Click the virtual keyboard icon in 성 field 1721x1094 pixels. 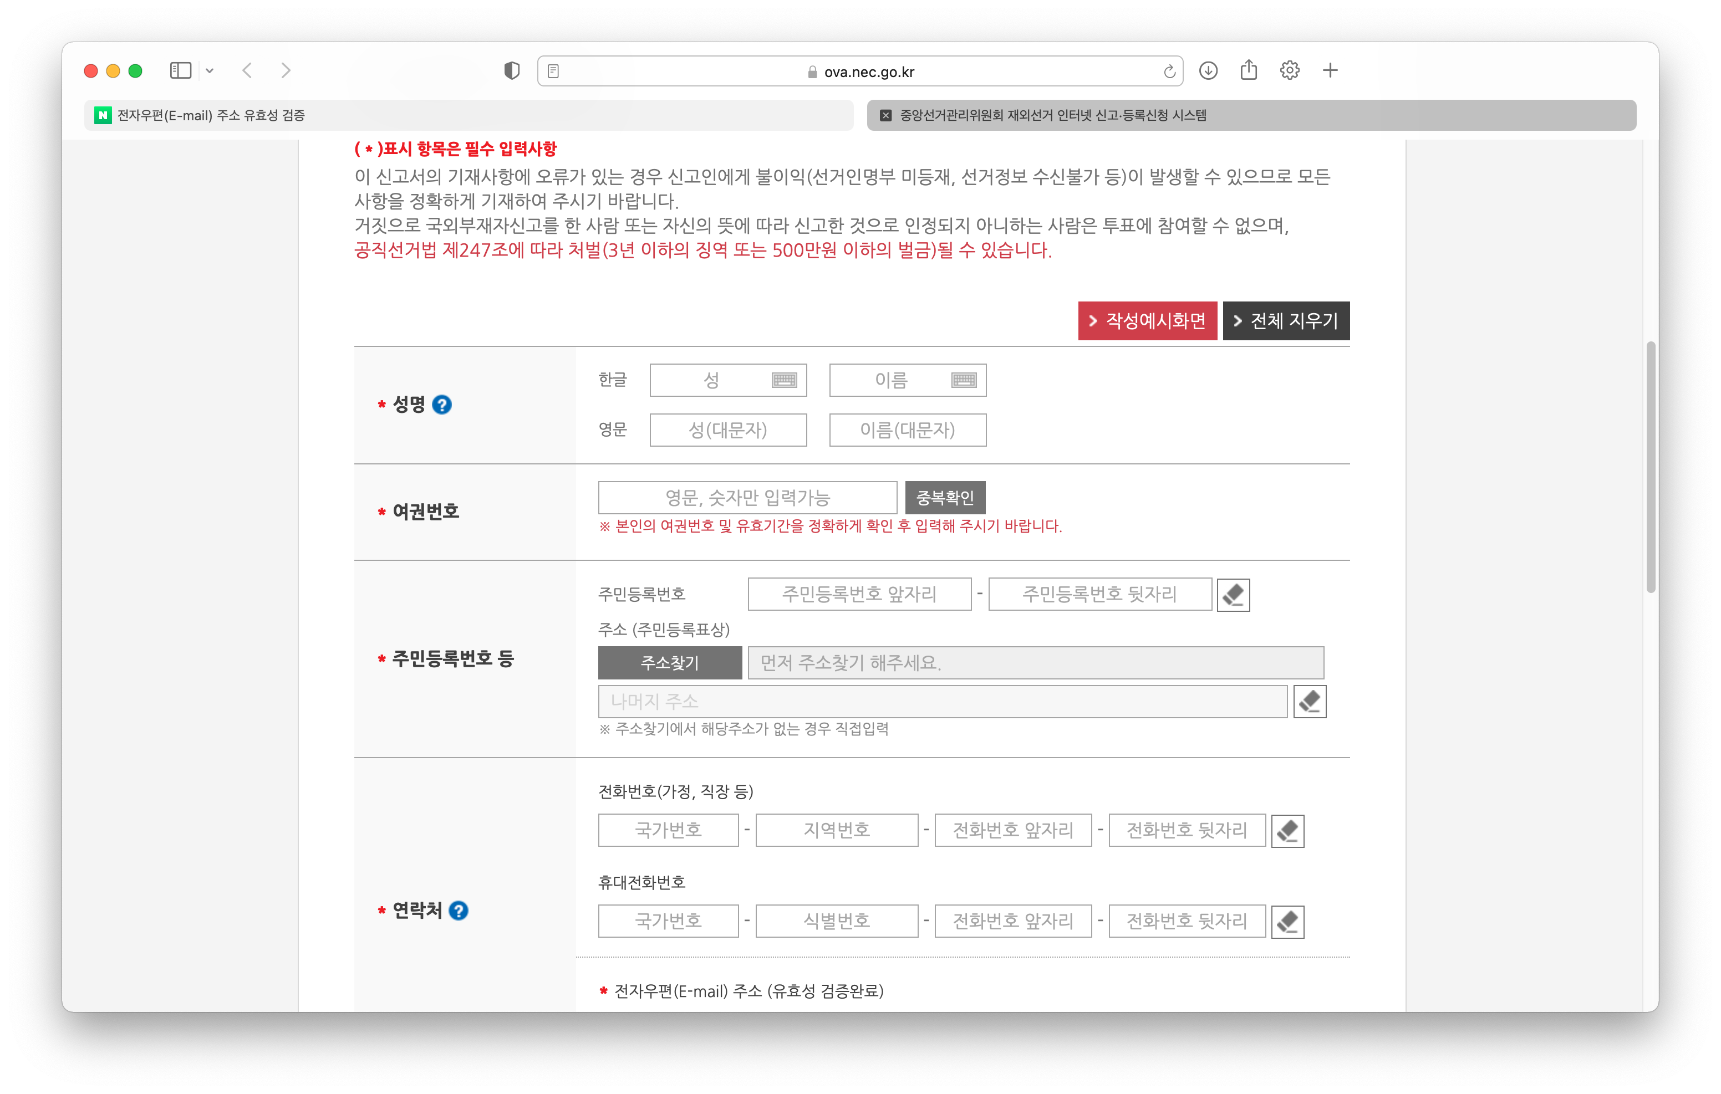point(784,380)
